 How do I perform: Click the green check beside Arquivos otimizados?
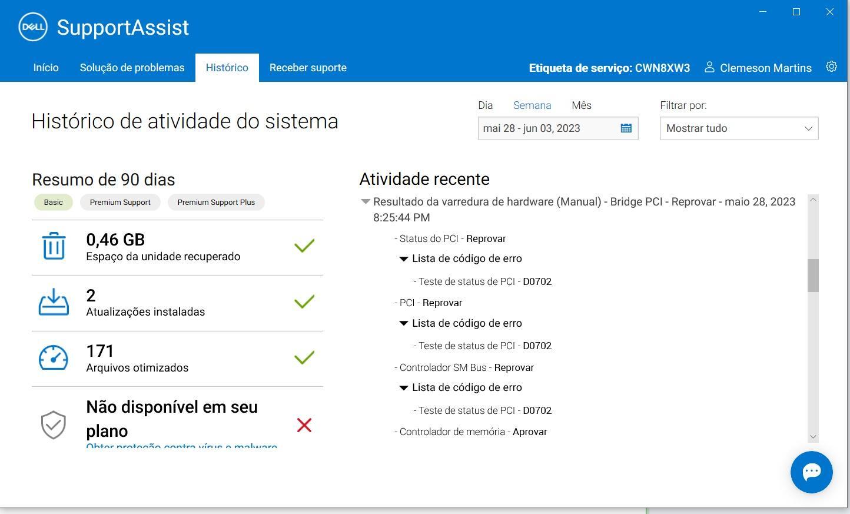coord(304,357)
